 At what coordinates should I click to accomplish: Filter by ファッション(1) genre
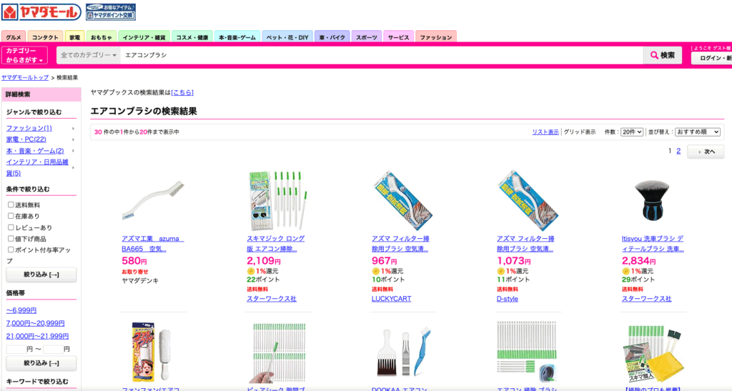point(29,128)
